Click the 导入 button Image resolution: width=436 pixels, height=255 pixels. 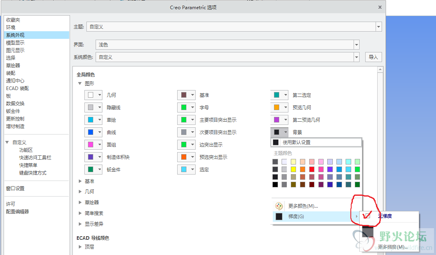click(373, 57)
